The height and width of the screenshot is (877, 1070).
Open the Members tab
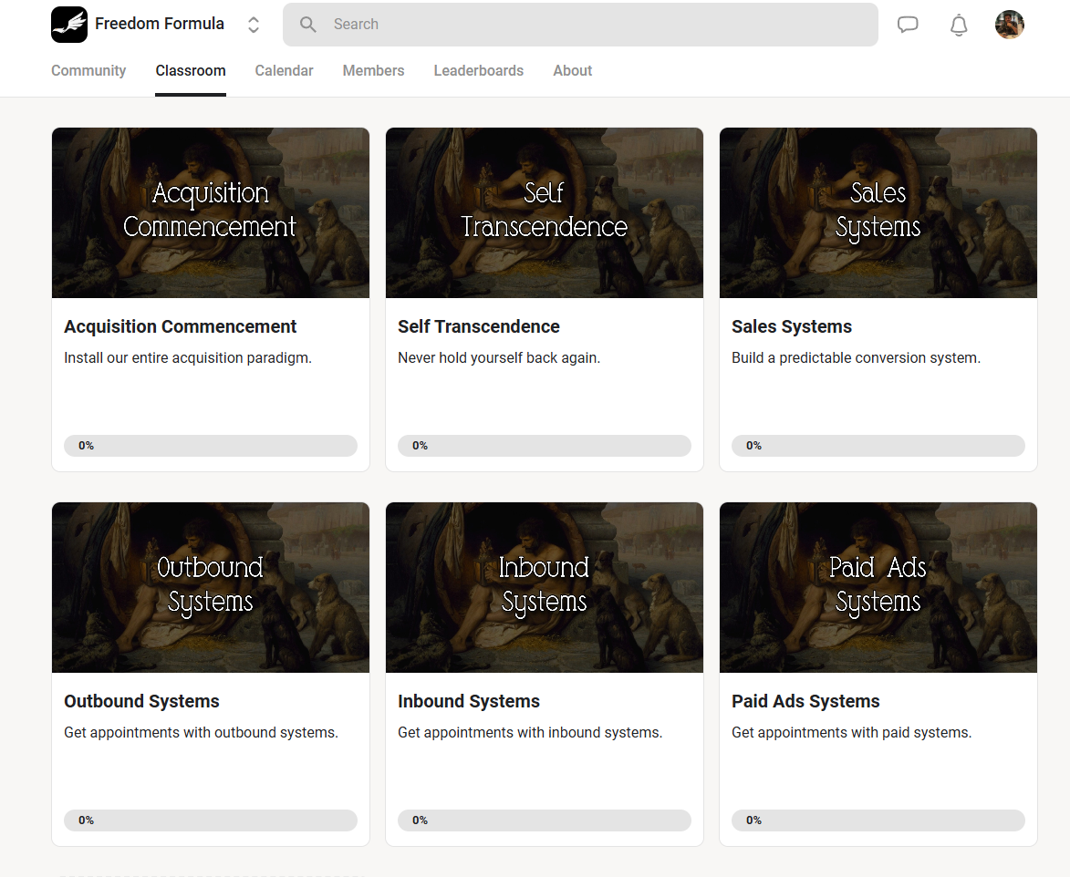[x=373, y=71]
